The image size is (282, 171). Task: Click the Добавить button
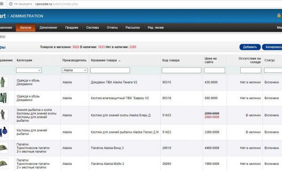[250, 47]
